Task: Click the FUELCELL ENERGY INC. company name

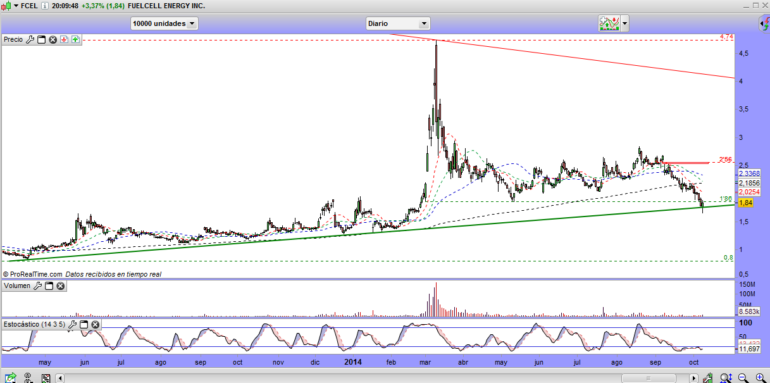Action: [166, 6]
